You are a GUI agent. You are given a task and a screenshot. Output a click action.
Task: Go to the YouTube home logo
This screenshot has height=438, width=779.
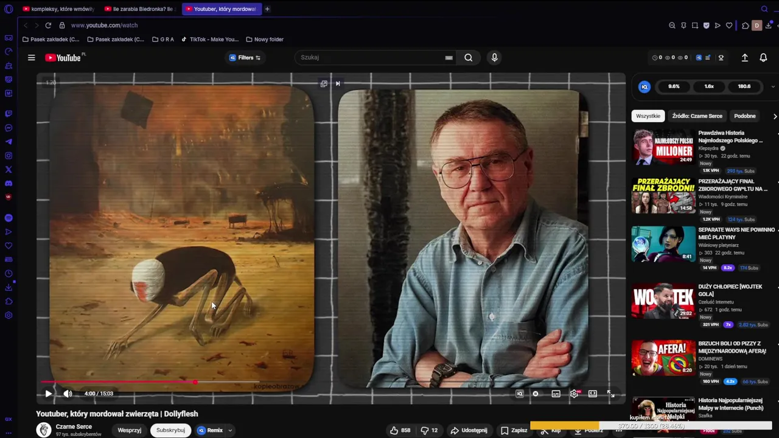point(63,58)
